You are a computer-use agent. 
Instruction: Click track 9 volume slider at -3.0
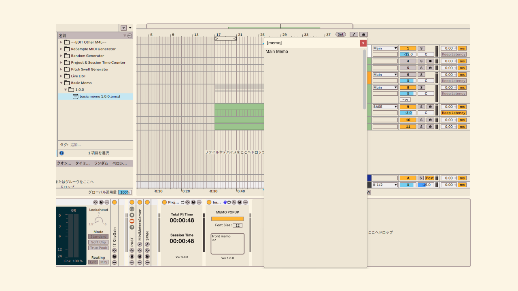(x=408, y=113)
